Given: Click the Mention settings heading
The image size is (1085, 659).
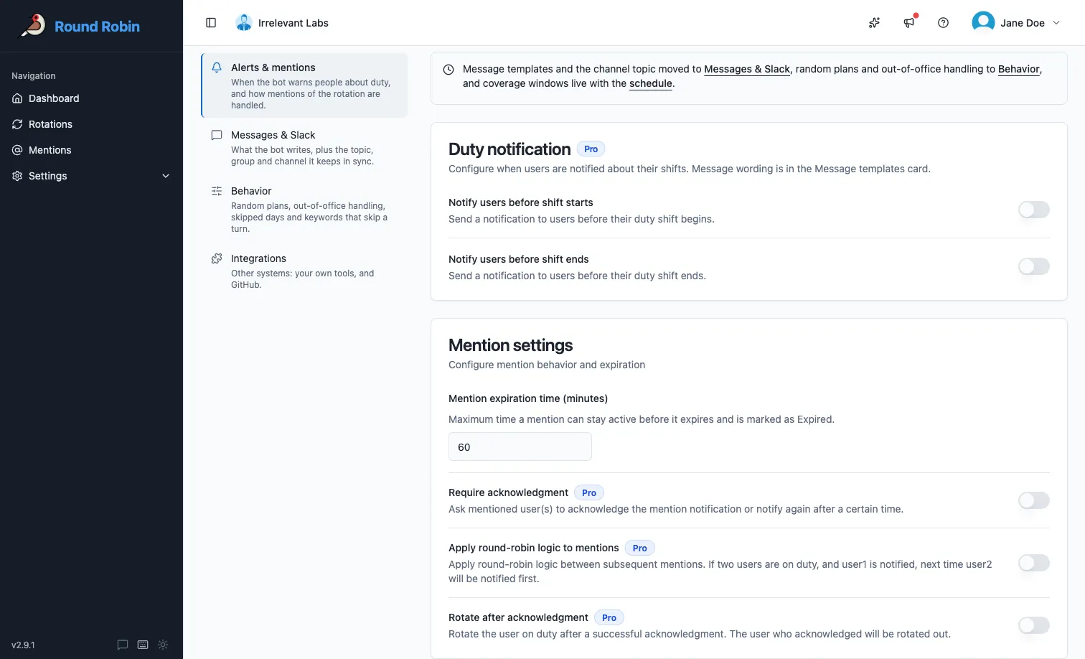Looking at the screenshot, I should (511, 345).
